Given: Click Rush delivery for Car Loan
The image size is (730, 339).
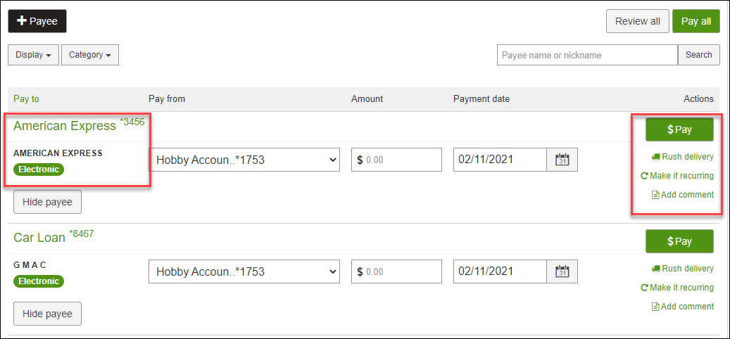Looking at the screenshot, I should coord(683,269).
